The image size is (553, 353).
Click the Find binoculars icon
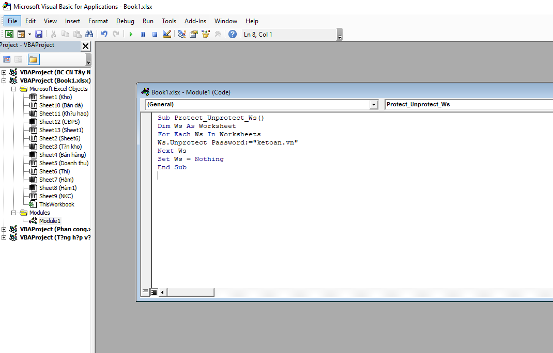click(89, 35)
